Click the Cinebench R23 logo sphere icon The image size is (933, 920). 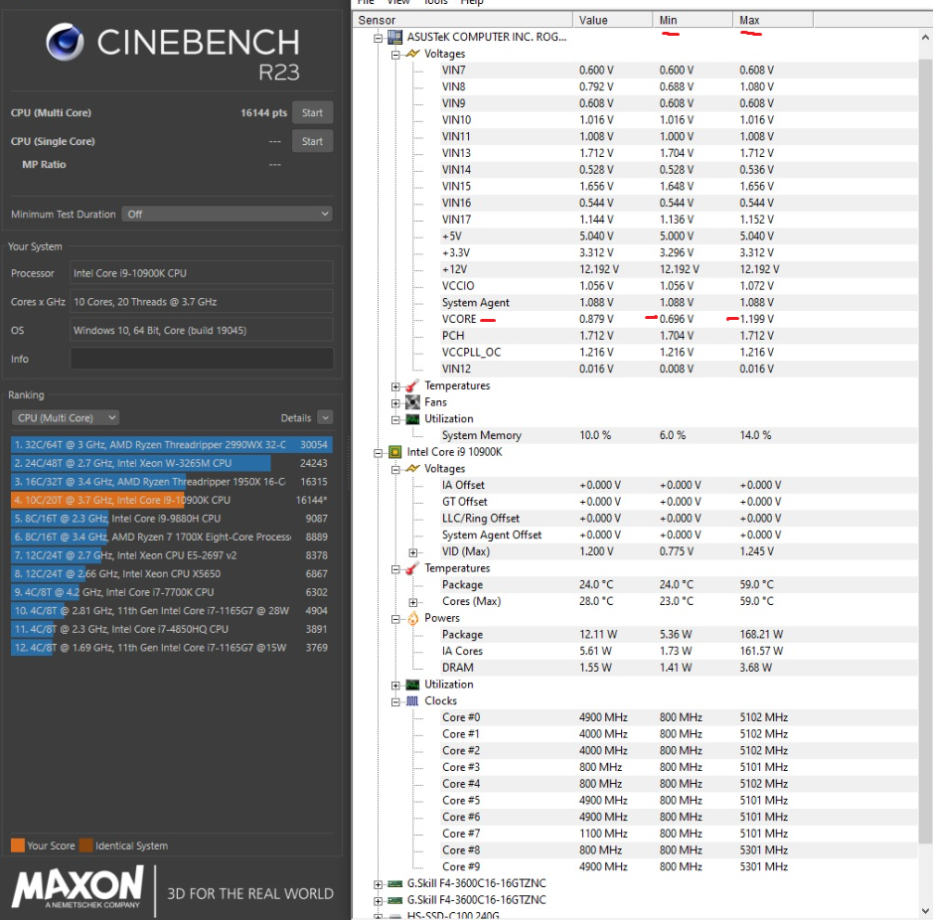[65, 42]
